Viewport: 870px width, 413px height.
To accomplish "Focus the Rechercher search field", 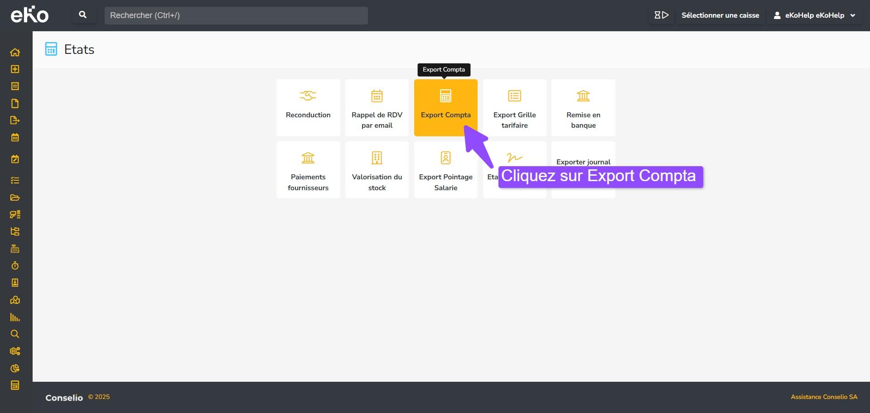I will [236, 15].
